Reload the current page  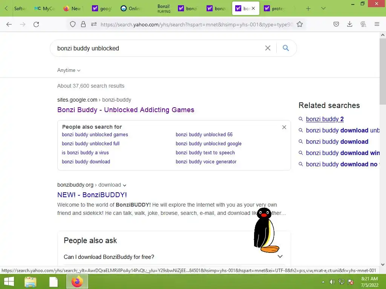coord(36,24)
